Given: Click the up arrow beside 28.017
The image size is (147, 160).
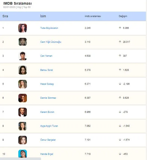Looking at the screenshot, I should (x=120, y=42).
